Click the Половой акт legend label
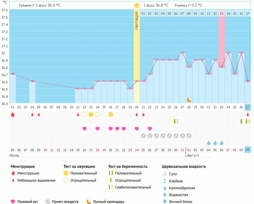 pos(29,202)
